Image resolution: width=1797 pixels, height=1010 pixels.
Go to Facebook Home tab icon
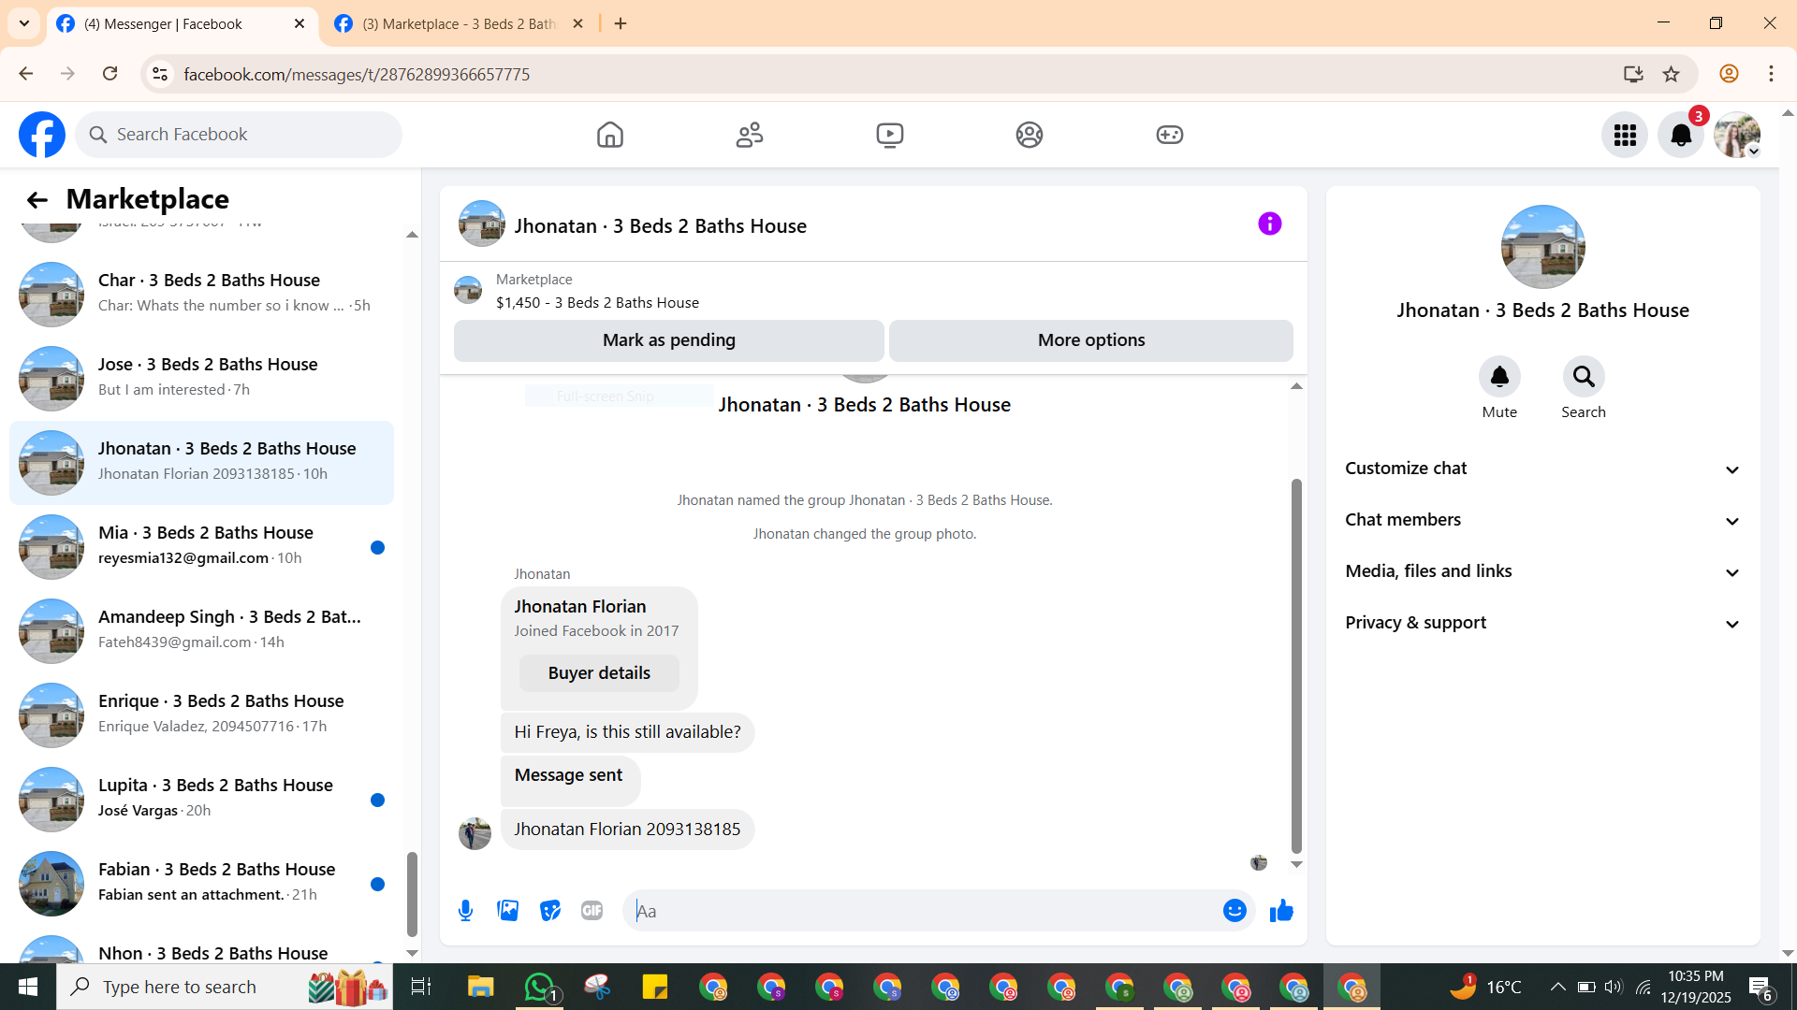point(609,135)
